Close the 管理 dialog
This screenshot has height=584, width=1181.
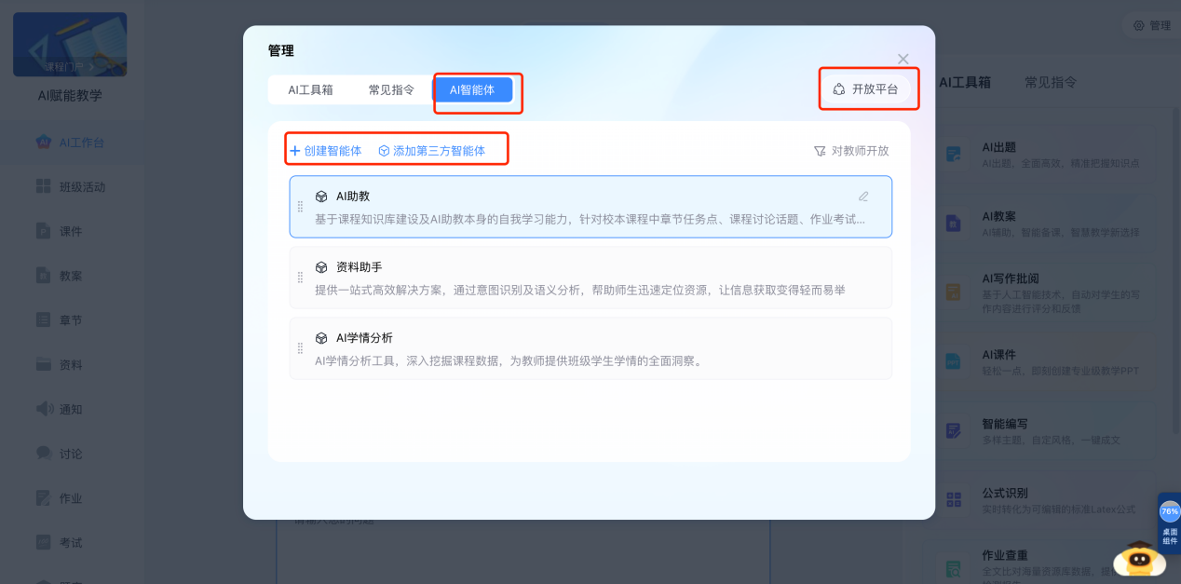[903, 59]
